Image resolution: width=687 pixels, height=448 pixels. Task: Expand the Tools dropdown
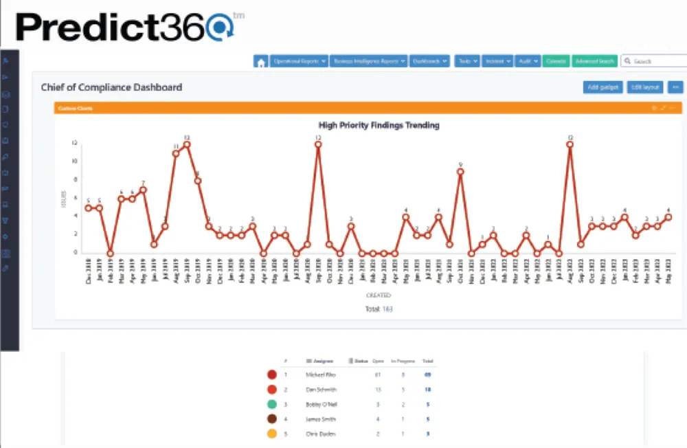tap(467, 61)
